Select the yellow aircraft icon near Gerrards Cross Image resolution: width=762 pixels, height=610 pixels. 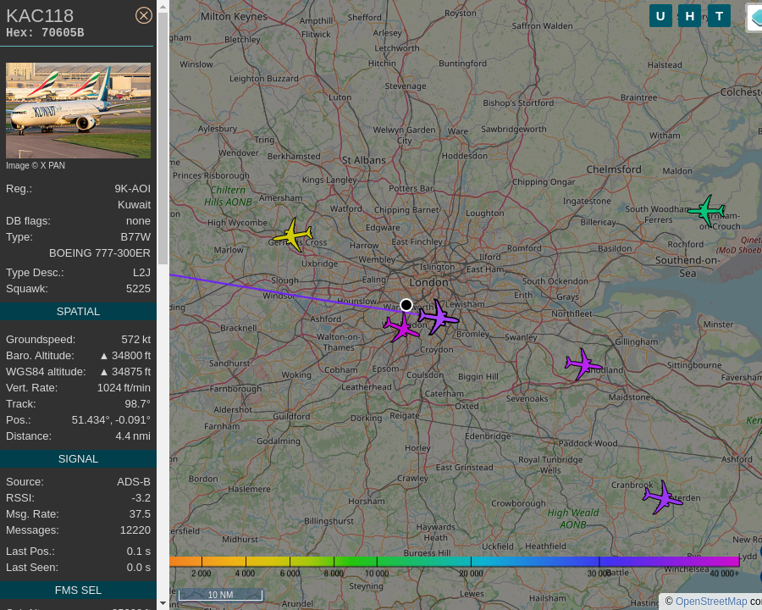[x=294, y=236]
